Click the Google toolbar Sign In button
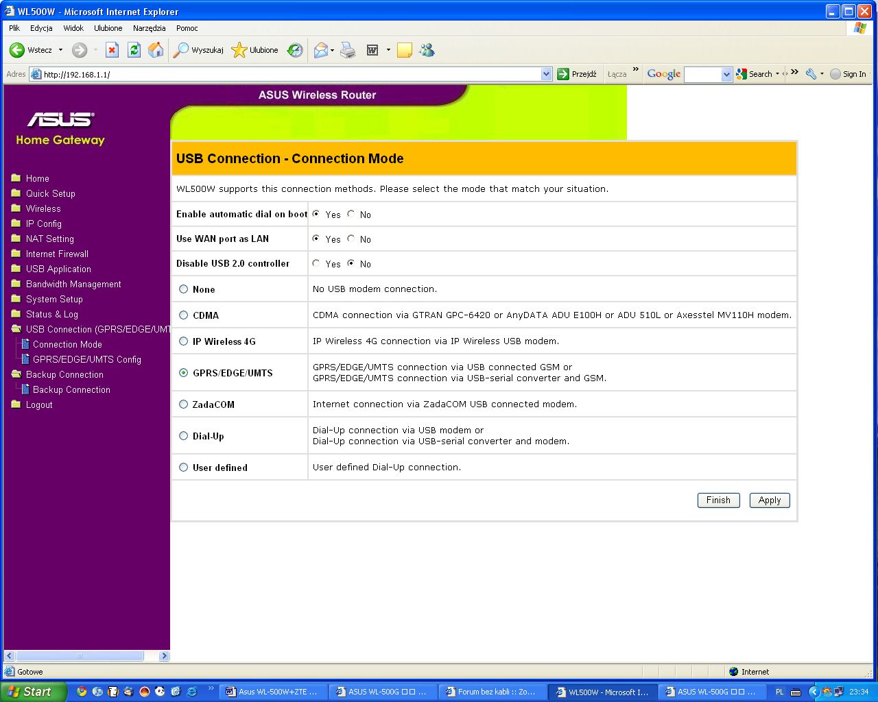This screenshot has width=878, height=702. coord(849,74)
